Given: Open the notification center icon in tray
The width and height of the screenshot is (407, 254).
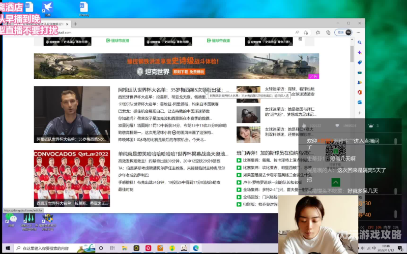Looking at the screenshot, I should pyautogui.click(x=400, y=248).
